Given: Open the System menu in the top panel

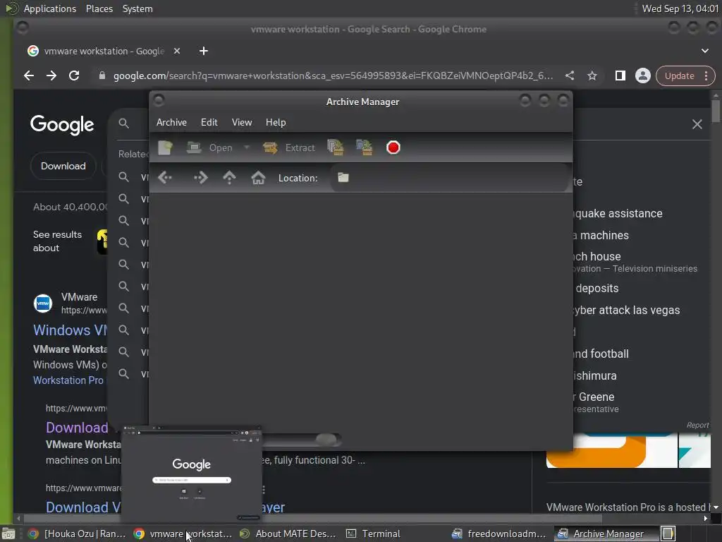Looking at the screenshot, I should click(137, 8).
